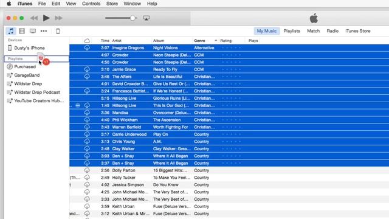Image resolution: width=389 pixels, height=219 pixels.
Task: Download the Holly Tucker song from iCloud
Action: click(87, 178)
